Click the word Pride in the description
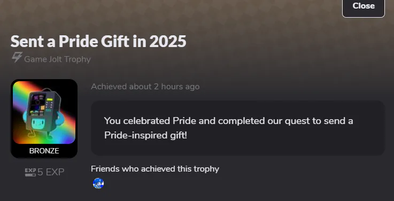The width and height of the screenshot is (394, 201). (x=184, y=121)
